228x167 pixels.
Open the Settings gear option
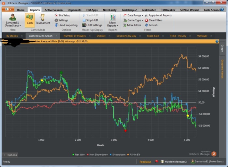pyautogui.click(x=61, y=20)
